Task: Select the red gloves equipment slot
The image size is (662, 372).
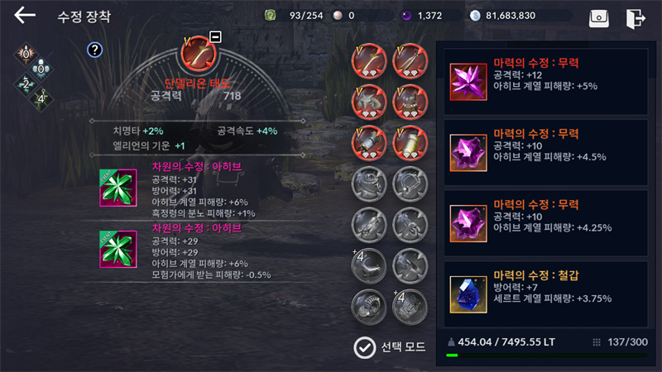Action: click(369, 143)
